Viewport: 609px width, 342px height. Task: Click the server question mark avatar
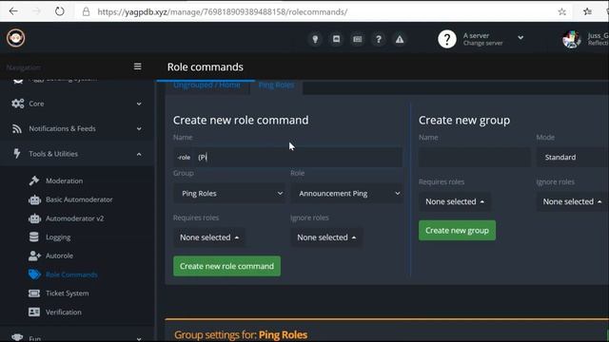click(447, 39)
